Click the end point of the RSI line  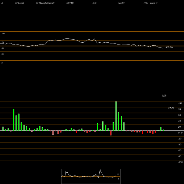coord(163,48)
